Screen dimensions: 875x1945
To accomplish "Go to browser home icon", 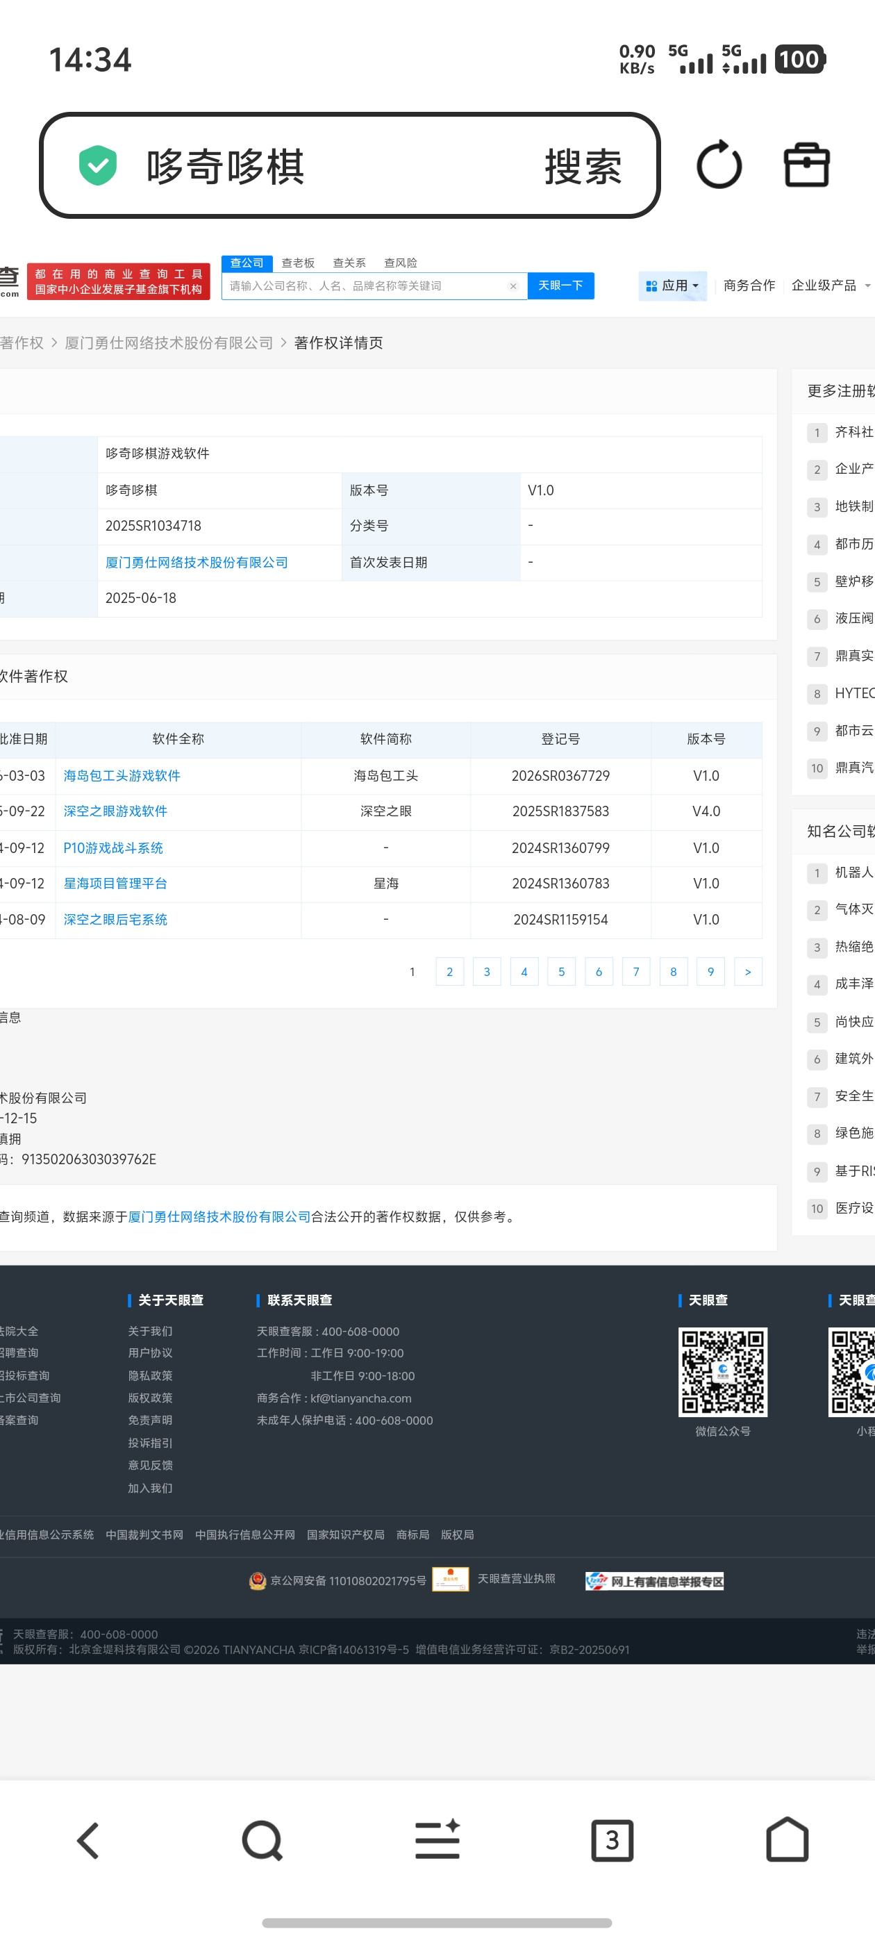I will click(x=787, y=1839).
